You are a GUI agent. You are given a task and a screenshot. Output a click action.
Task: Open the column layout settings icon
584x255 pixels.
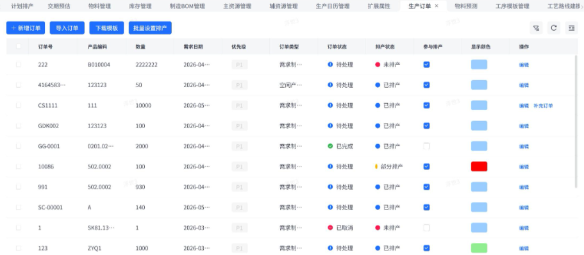click(572, 28)
